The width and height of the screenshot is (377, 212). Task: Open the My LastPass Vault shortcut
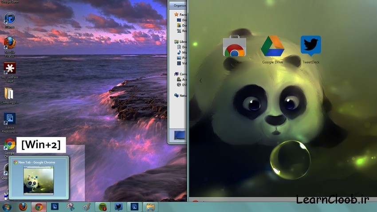[10, 72]
